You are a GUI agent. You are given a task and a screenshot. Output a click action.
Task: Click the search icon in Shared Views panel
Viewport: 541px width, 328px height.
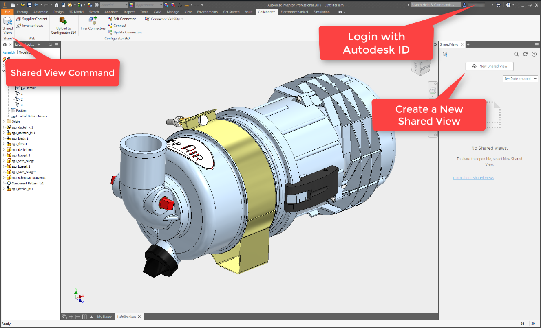(x=516, y=54)
